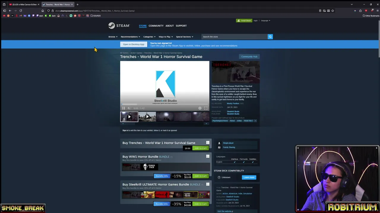Expand the browser tab list chevron
Image resolution: width=380 pixels, height=213 pixels.
pyautogui.click(x=352, y=4)
